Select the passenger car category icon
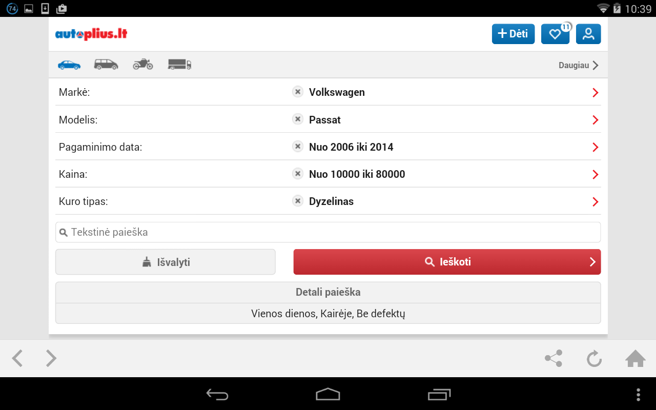This screenshot has height=410, width=656. click(x=69, y=65)
